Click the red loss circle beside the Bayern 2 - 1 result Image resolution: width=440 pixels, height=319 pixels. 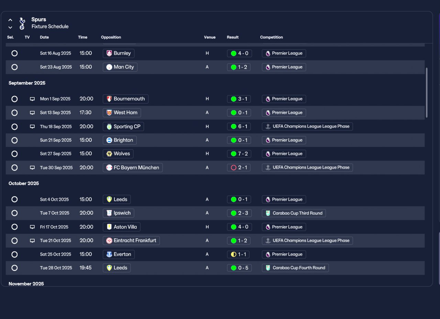[234, 168]
